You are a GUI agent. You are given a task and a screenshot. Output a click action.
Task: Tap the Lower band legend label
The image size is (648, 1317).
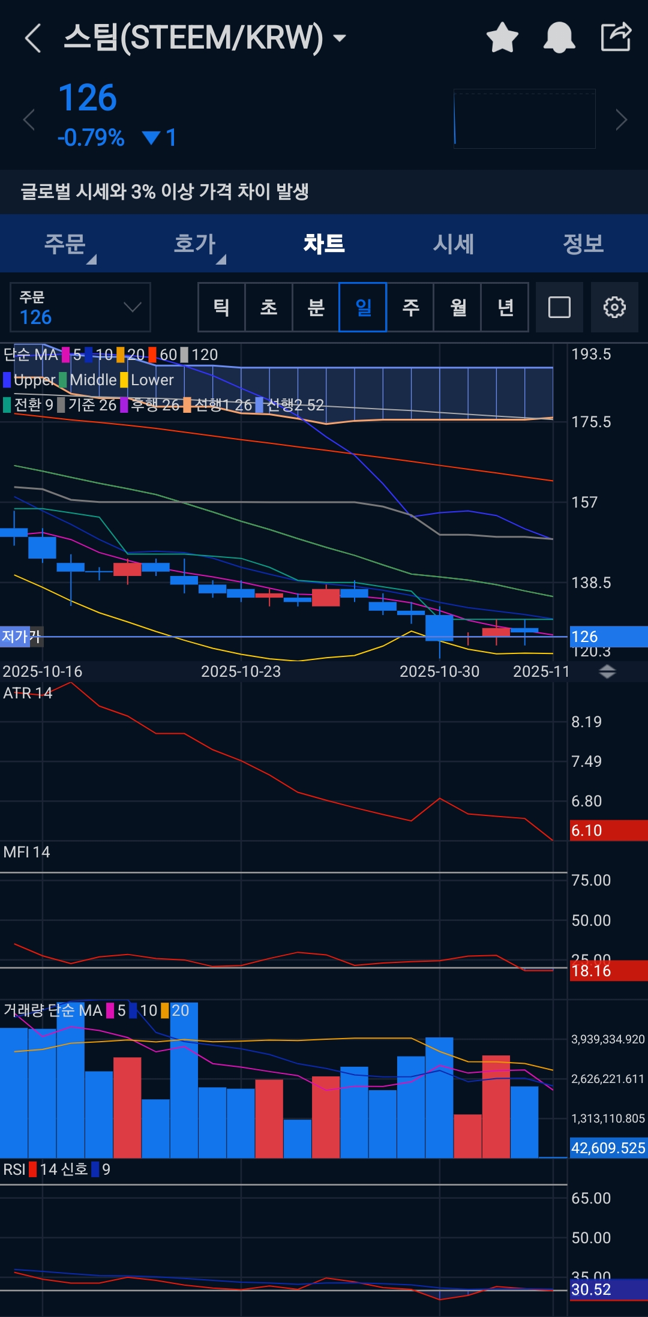point(152,380)
